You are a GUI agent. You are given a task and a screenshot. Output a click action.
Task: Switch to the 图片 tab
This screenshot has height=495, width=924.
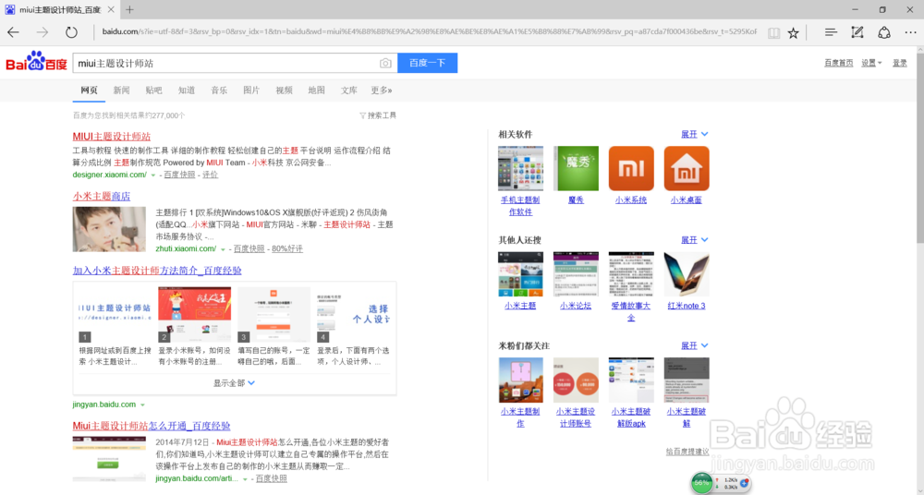point(251,91)
